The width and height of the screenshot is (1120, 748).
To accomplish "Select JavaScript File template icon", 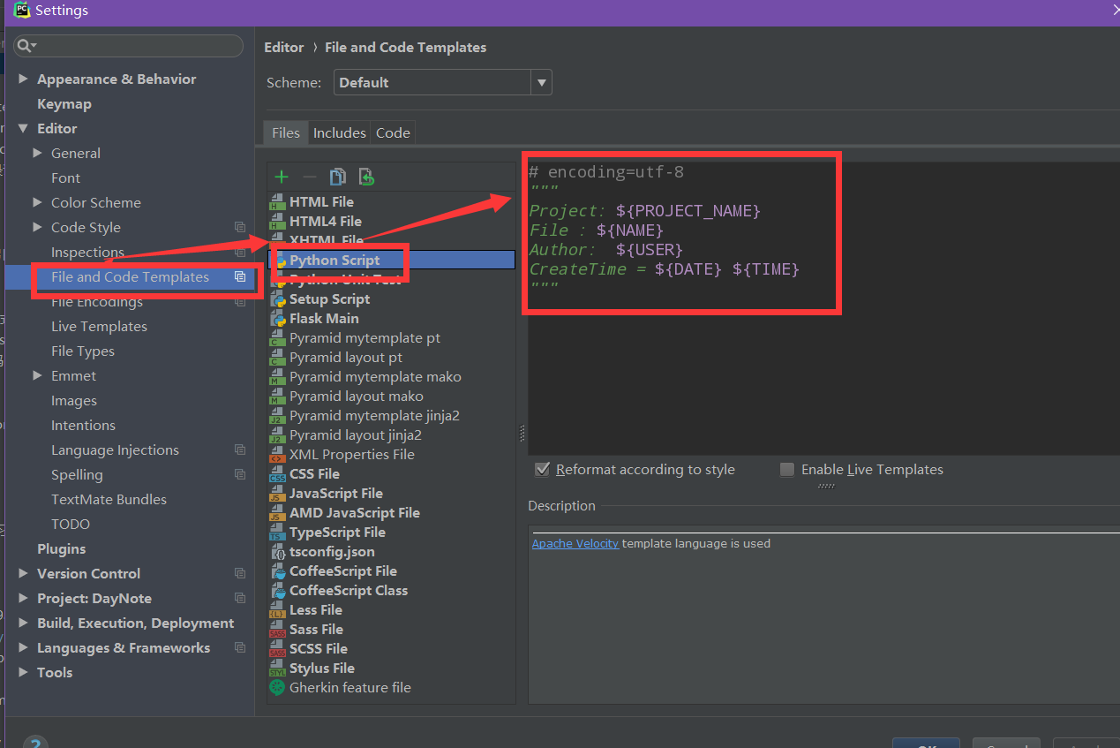I will 277,494.
